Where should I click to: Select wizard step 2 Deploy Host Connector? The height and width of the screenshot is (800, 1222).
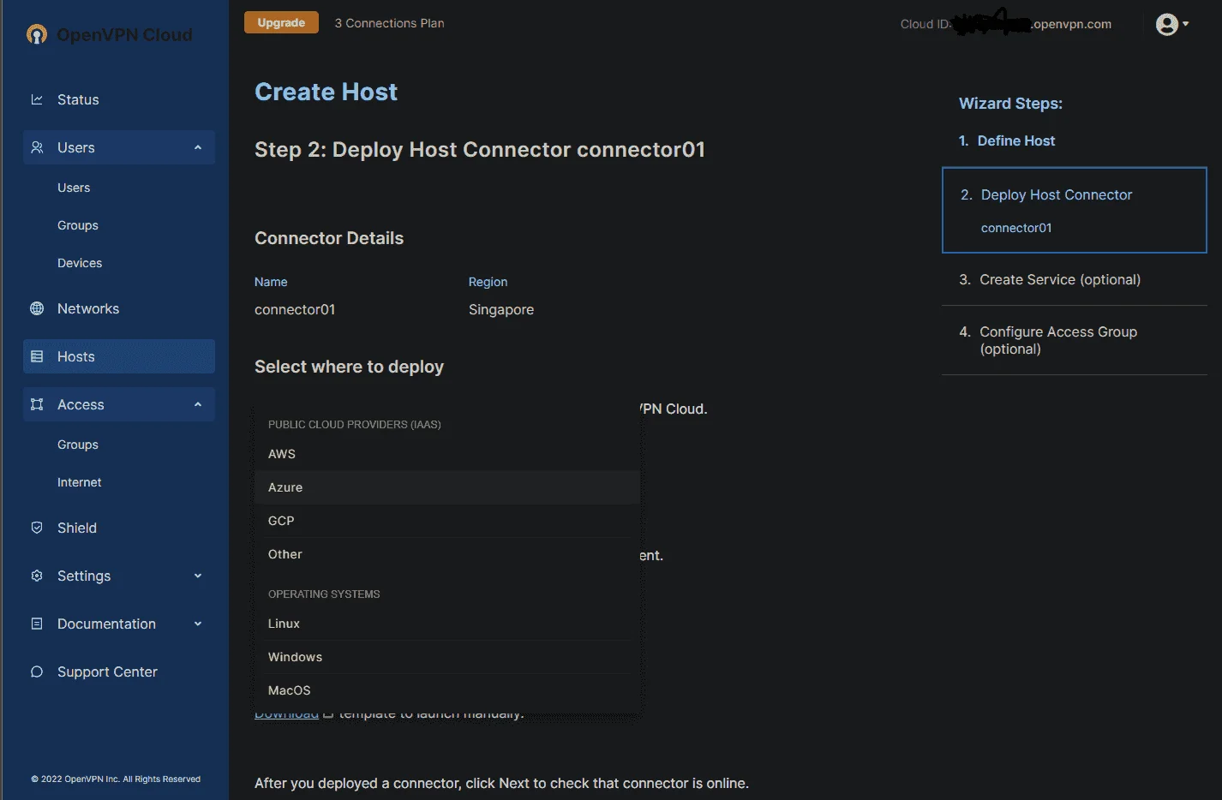pyautogui.click(x=1075, y=210)
